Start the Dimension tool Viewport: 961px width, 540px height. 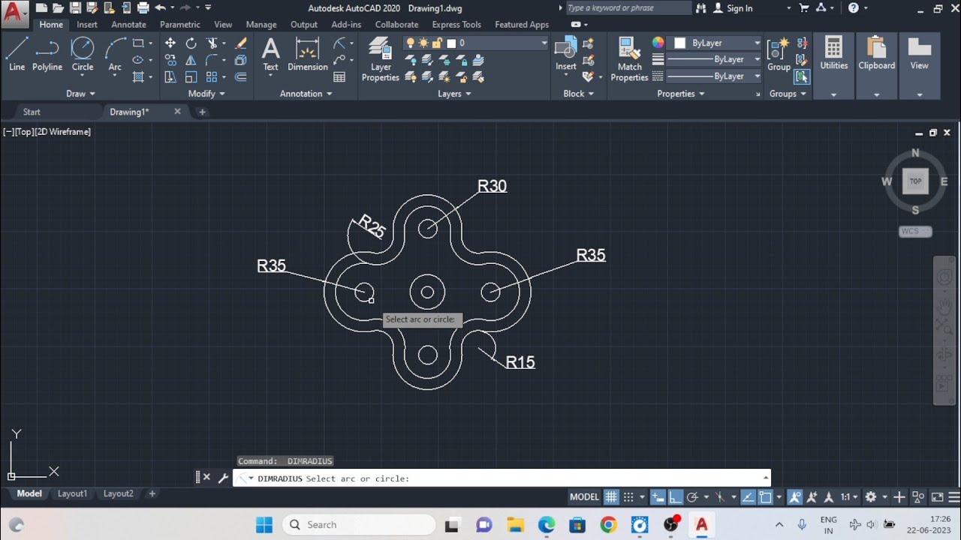(x=308, y=55)
